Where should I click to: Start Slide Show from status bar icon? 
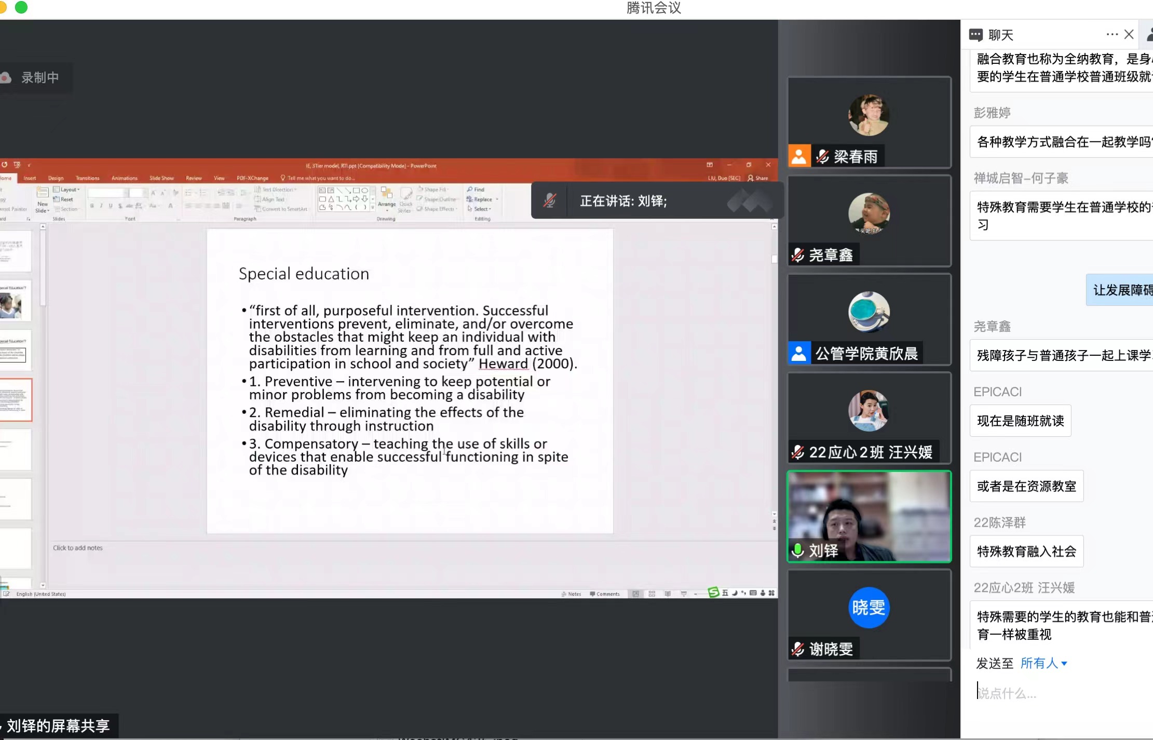(x=684, y=594)
